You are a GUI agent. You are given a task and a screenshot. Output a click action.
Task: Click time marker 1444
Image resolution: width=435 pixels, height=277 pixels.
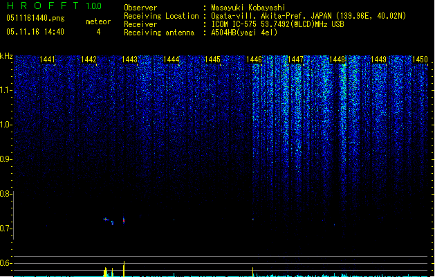(172, 60)
